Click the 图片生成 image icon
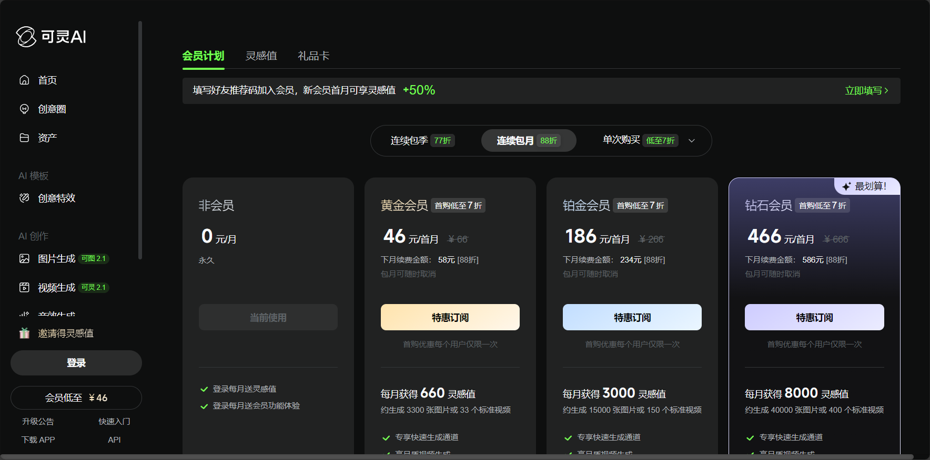Viewport: 930px width, 460px height. (x=24, y=258)
